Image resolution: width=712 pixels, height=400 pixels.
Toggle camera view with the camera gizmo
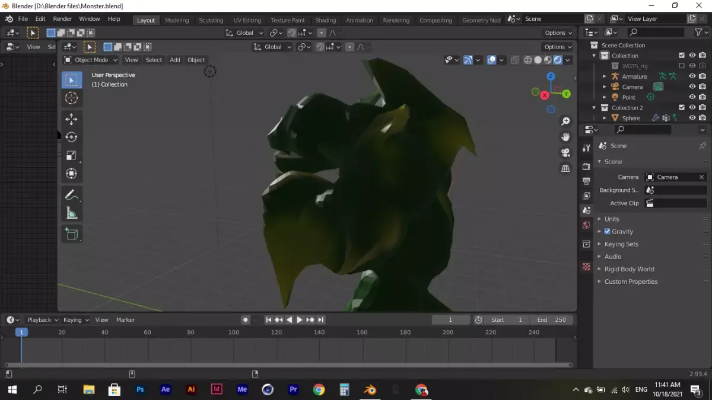(x=565, y=153)
